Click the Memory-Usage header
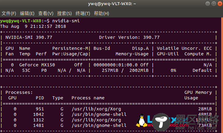 [x=132, y=54]
